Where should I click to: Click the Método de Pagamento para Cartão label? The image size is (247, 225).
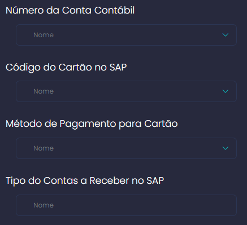coord(92,124)
